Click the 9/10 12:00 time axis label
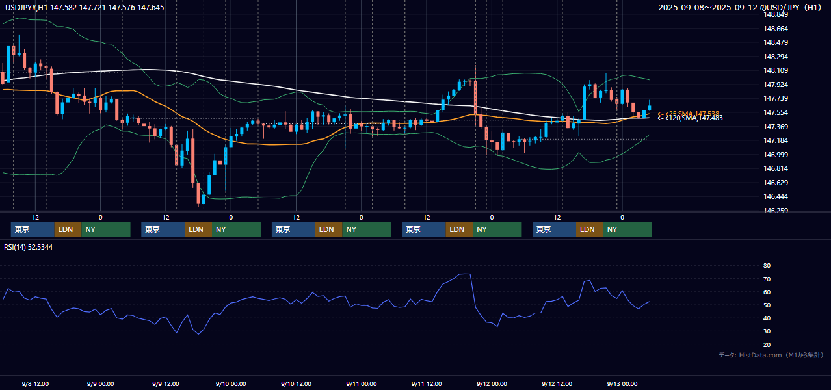 click(x=296, y=383)
